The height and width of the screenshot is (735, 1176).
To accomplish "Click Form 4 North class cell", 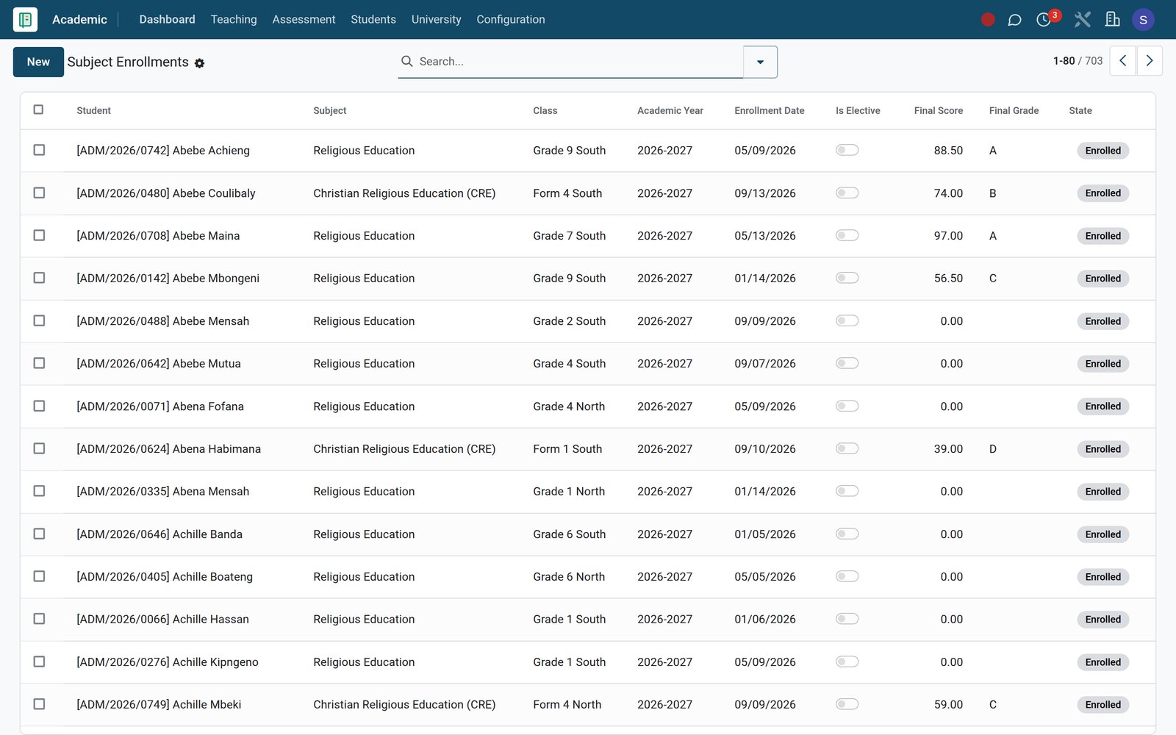I will click(567, 704).
